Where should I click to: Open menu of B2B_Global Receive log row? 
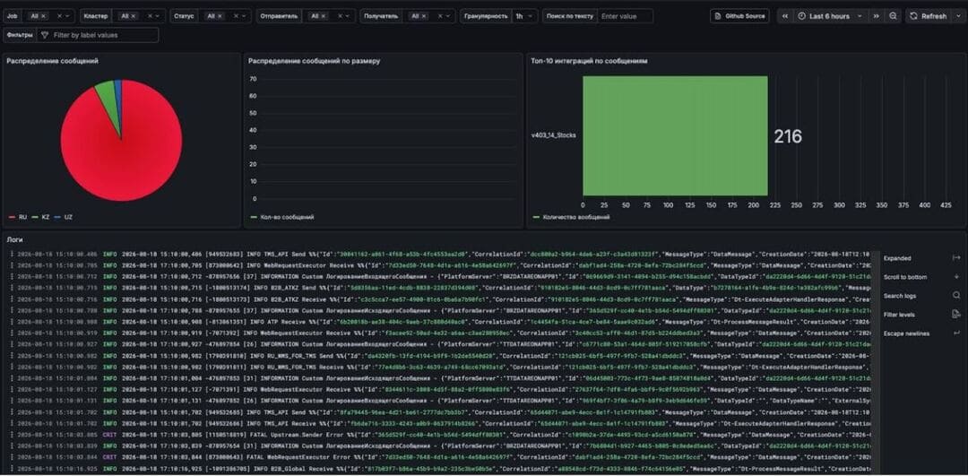pyautogui.click(x=12, y=469)
